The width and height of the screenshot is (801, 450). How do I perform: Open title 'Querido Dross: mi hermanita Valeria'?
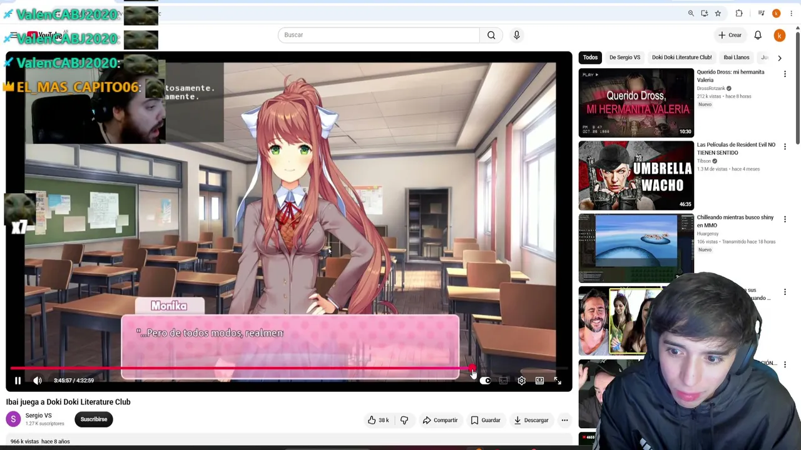pos(730,76)
